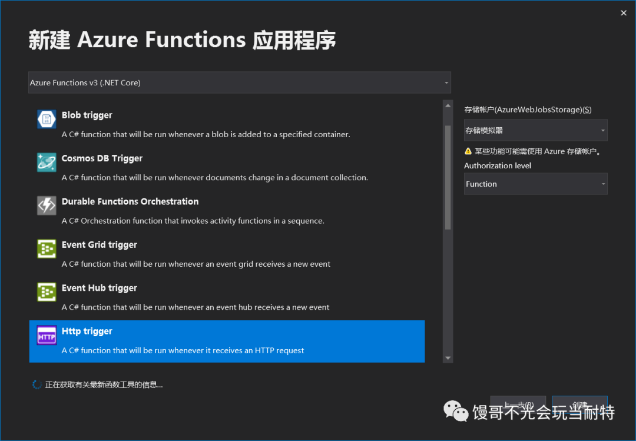The image size is (636, 441).
Task: Click the 正在获取有关最新函数工具的信息 status text
Action: point(104,384)
